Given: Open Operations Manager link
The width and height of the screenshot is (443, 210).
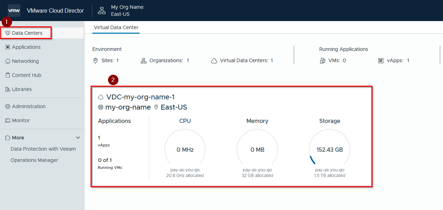Looking at the screenshot, I should tap(34, 160).
